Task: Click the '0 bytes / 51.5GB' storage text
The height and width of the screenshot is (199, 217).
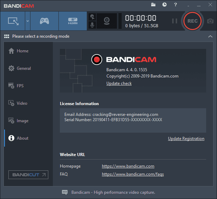Action: [x=142, y=26]
